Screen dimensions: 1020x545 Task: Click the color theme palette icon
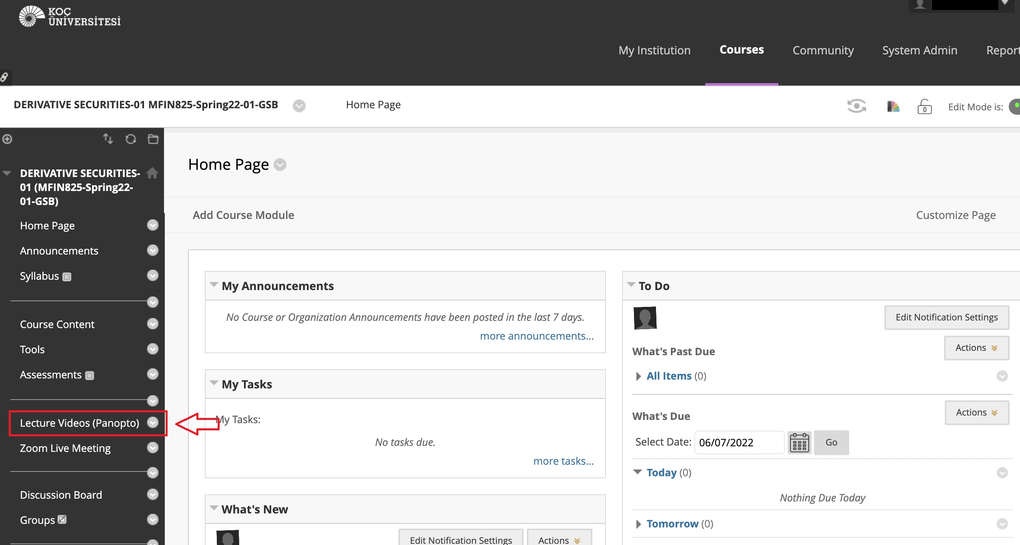(x=892, y=105)
